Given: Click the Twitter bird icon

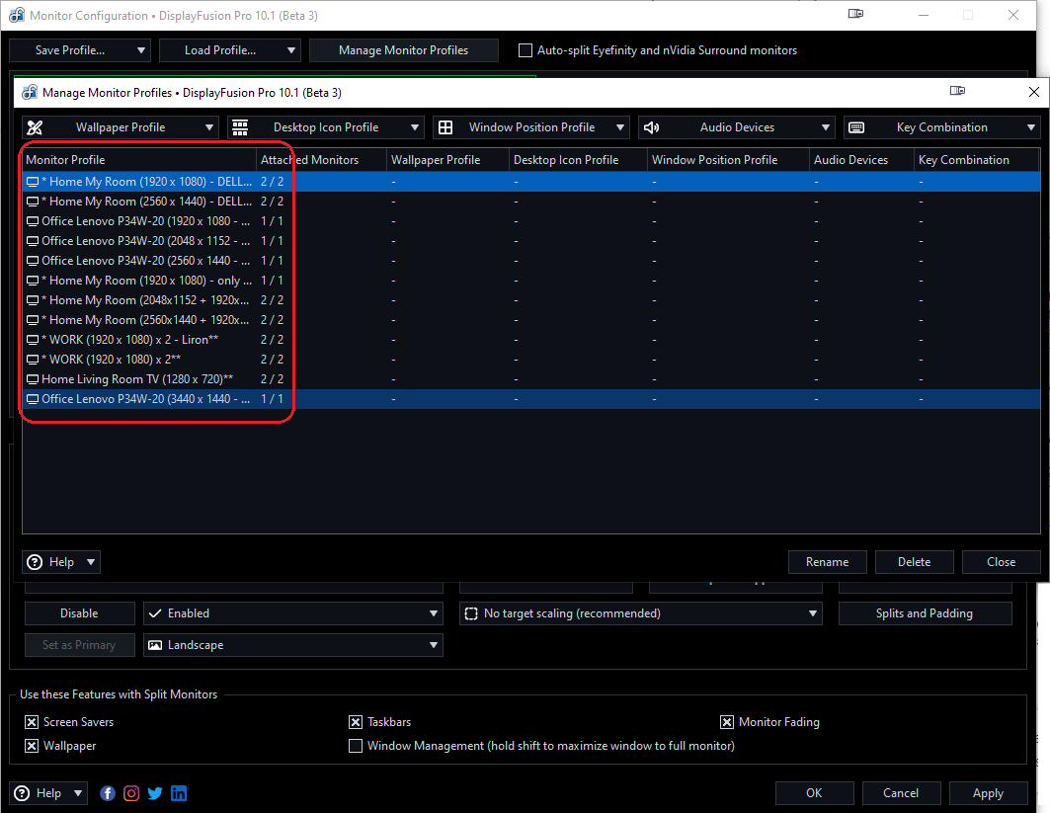Looking at the screenshot, I should pyautogui.click(x=155, y=793).
